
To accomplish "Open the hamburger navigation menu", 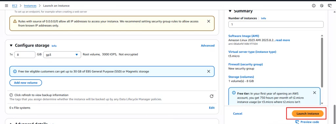I will click(x=7, y=6).
